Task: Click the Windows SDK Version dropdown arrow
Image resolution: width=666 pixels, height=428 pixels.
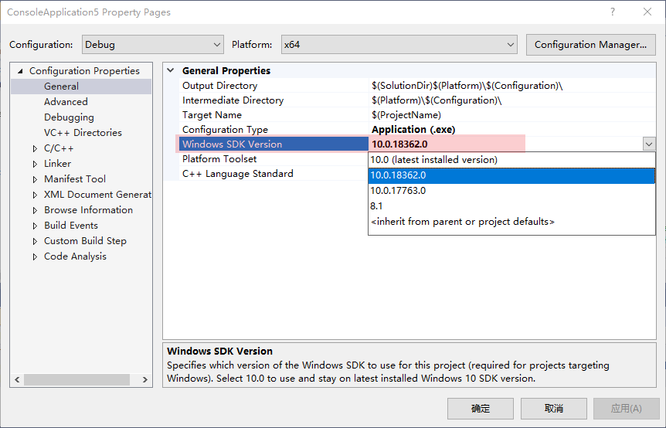Action: click(x=648, y=144)
